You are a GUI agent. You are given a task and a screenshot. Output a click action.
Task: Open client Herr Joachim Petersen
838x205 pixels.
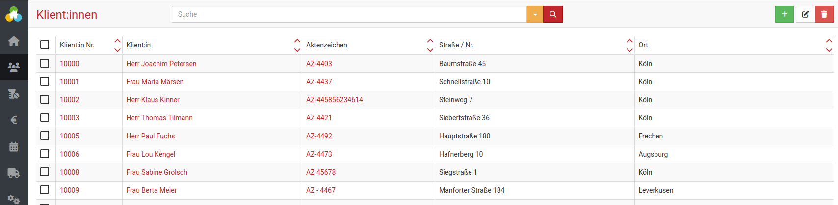(x=161, y=64)
